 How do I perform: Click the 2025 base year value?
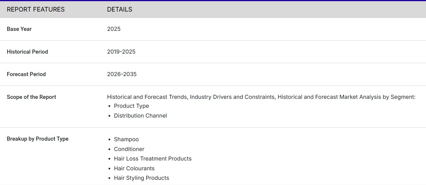click(x=114, y=29)
